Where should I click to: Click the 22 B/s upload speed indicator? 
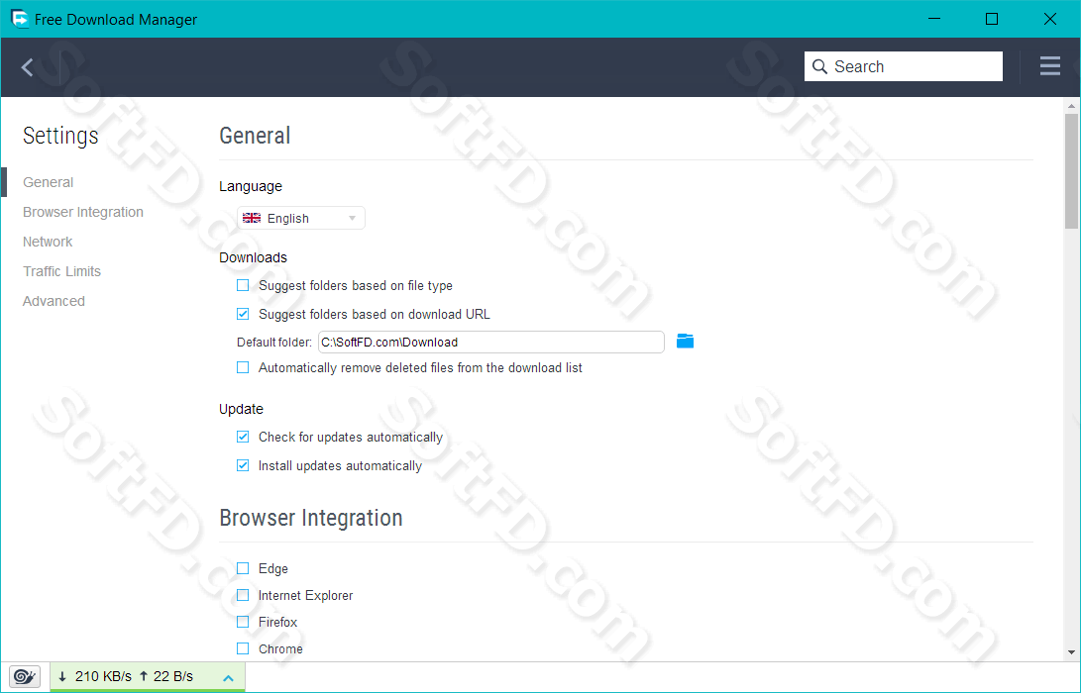pos(166,676)
